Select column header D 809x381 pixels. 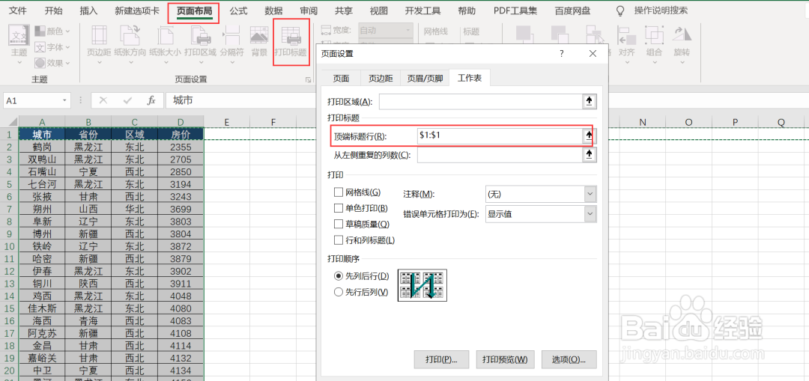[181, 122]
